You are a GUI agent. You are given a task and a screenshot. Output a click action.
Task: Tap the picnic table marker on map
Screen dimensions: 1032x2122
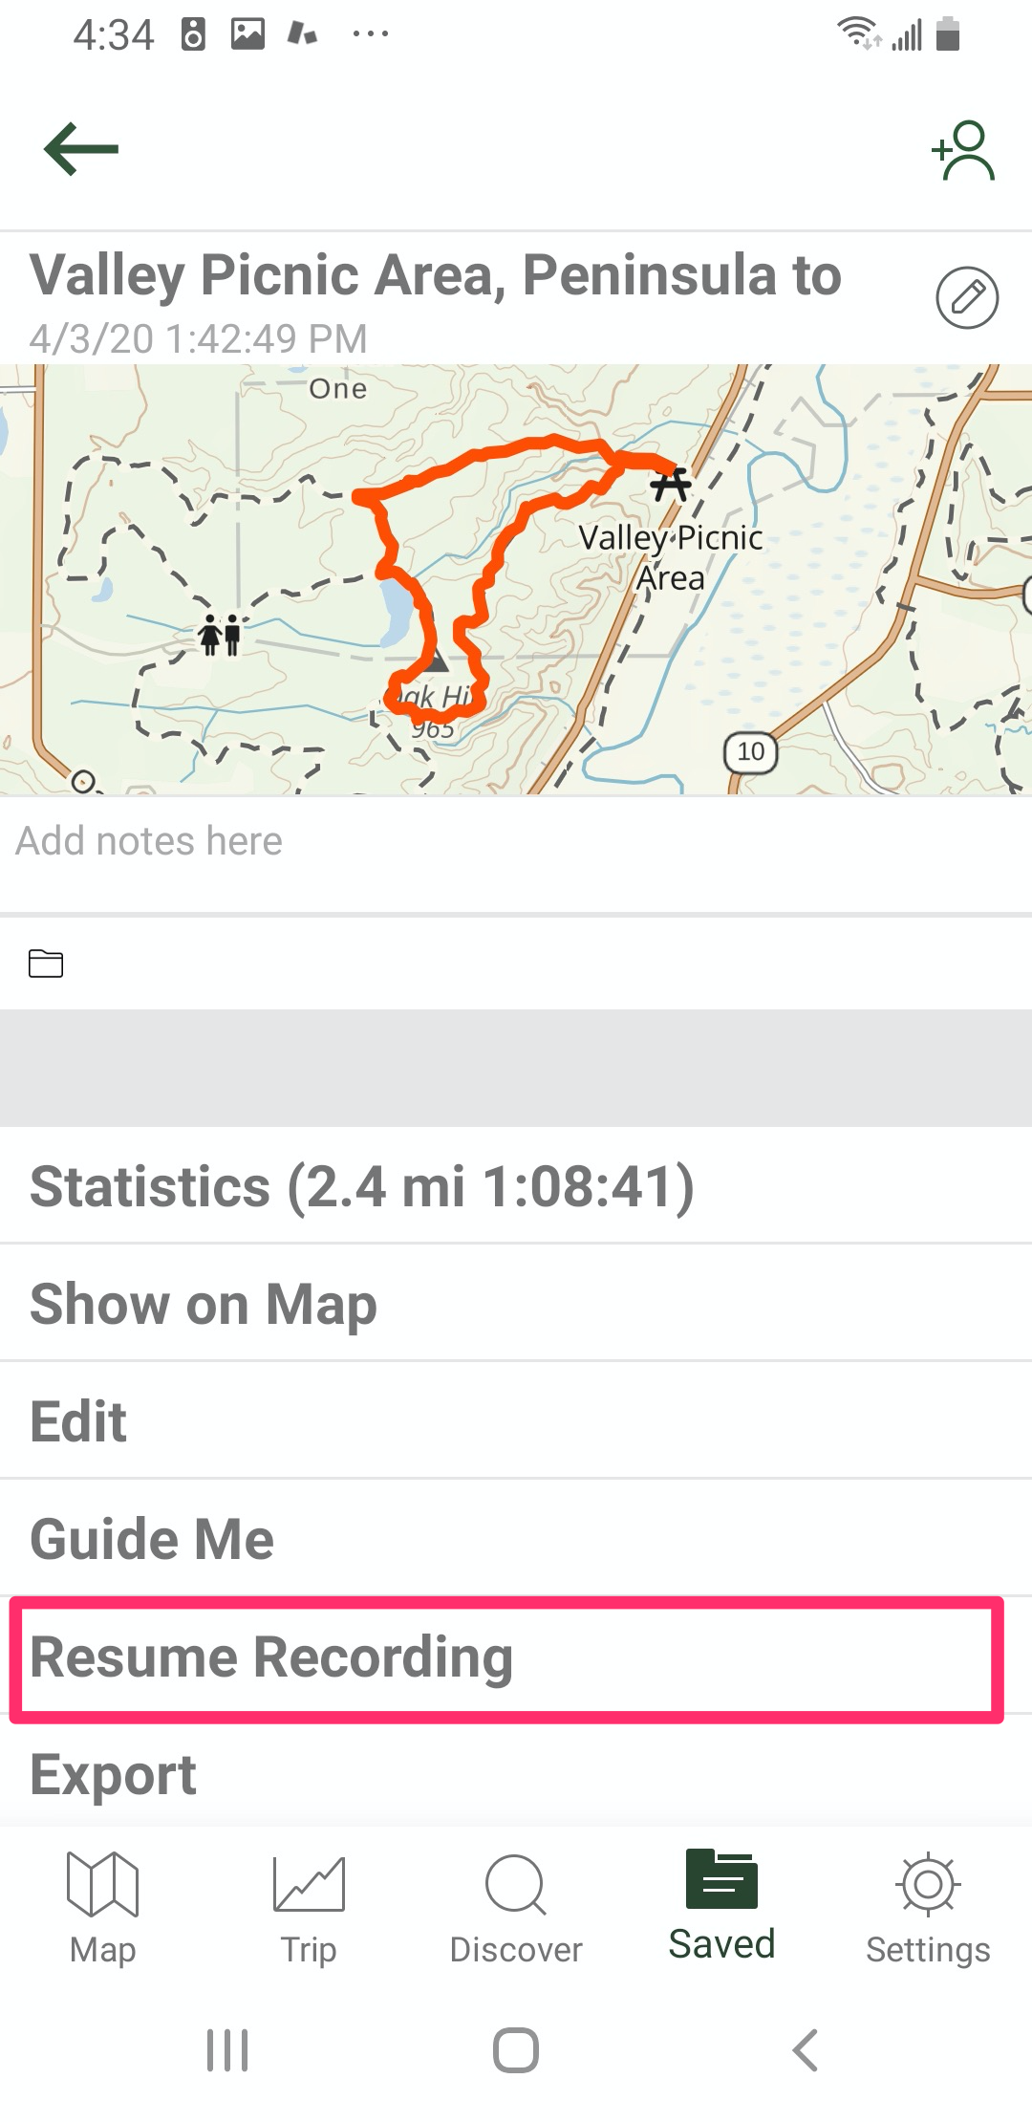click(x=671, y=484)
